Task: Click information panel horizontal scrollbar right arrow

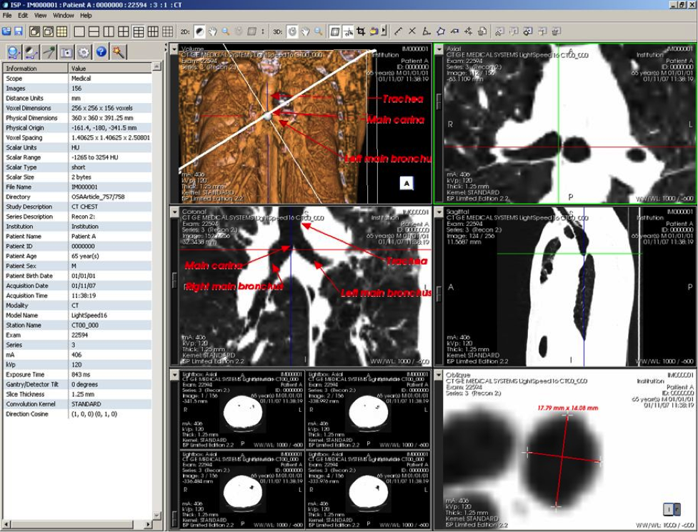Action: (x=148, y=524)
